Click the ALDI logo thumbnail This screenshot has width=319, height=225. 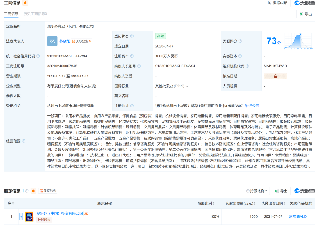[x=29, y=217]
